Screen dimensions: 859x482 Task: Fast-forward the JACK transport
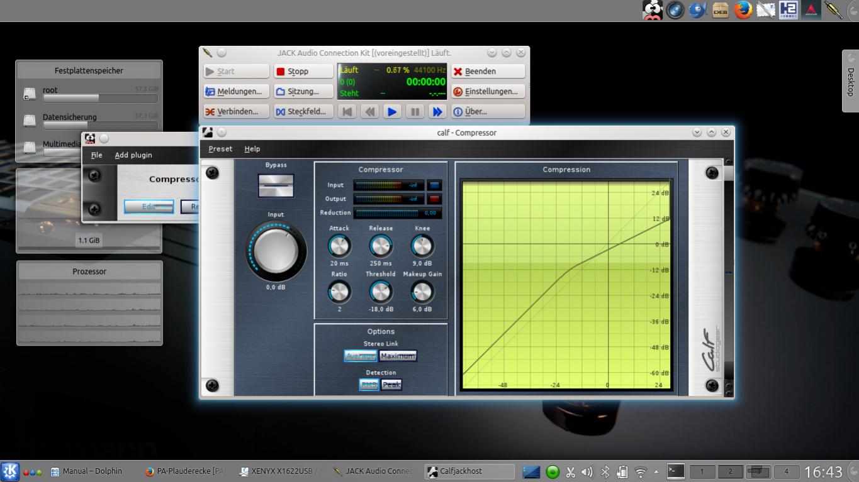[437, 112]
